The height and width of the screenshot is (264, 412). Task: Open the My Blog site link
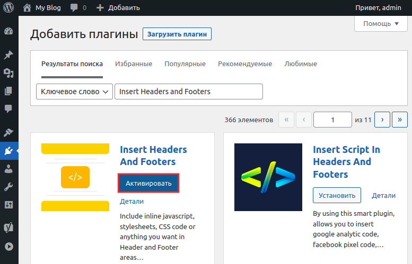pyautogui.click(x=48, y=7)
